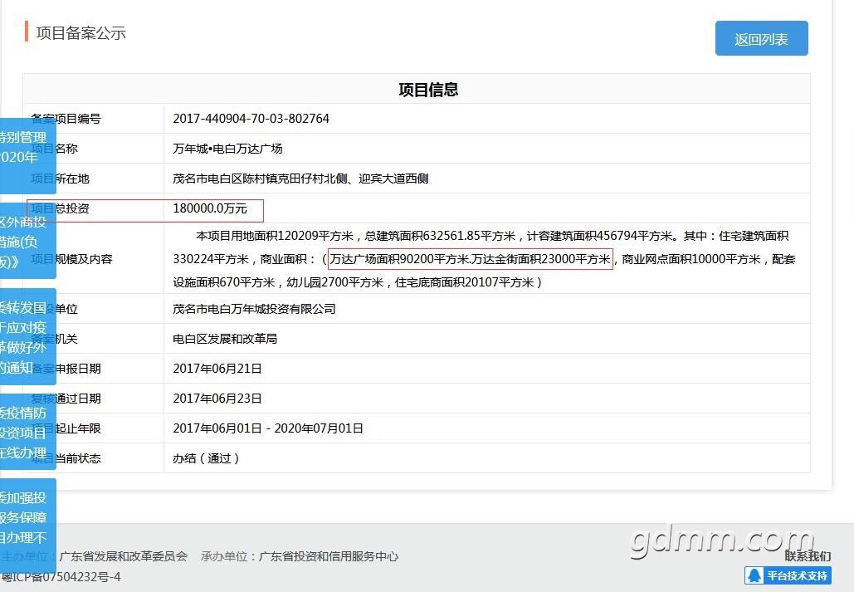Click the approval date 2017年06月23日

[x=217, y=399]
